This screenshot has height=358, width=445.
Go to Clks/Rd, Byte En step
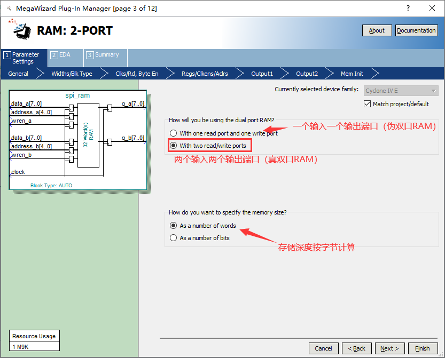click(137, 74)
